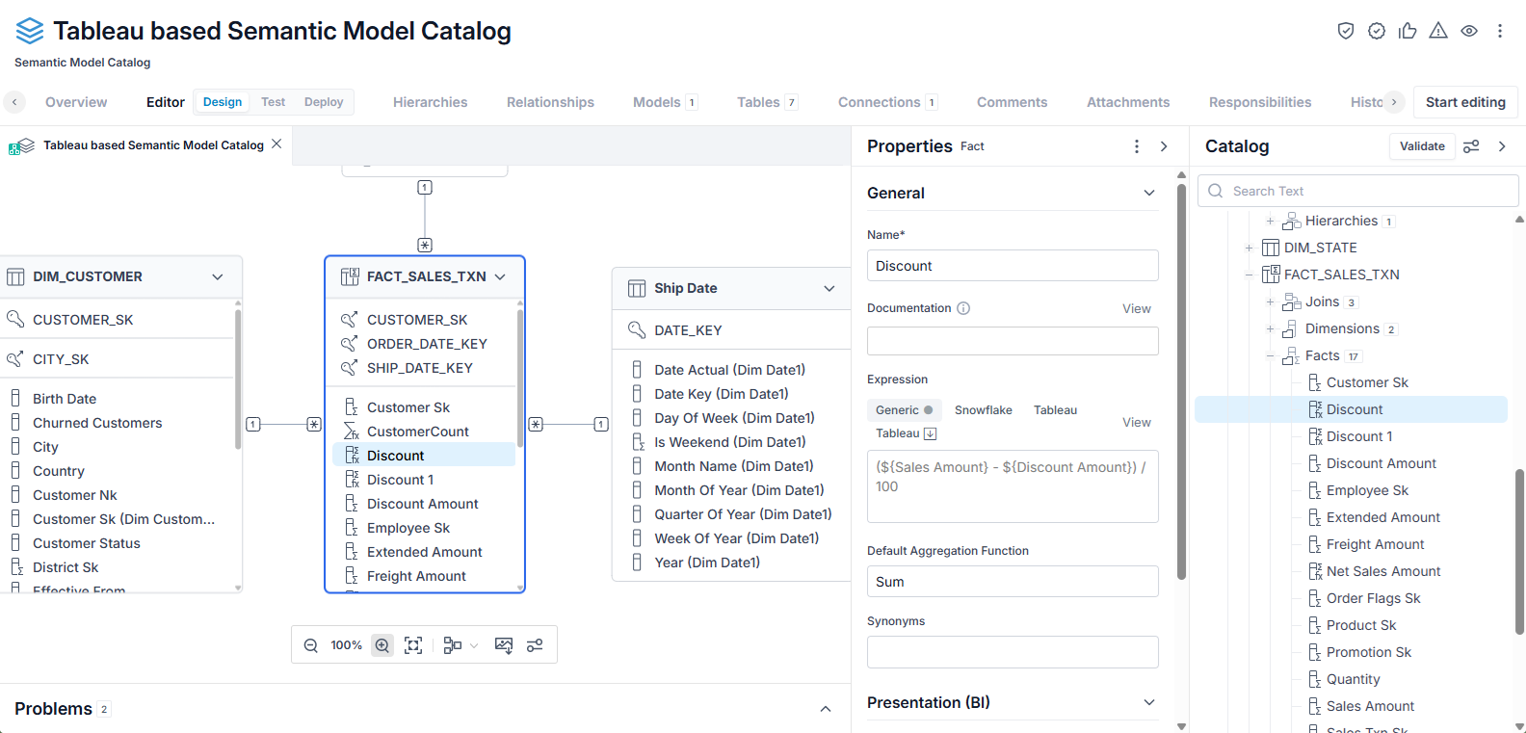The width and height of the screenshot is (1526, 733).
Task: Close the Tableau based Semantic Model Catalog tab
Action: click(276, 144)
